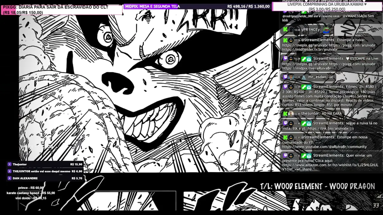Click the Twitch icon beside mr_esdan

click(x=285, y=77)
